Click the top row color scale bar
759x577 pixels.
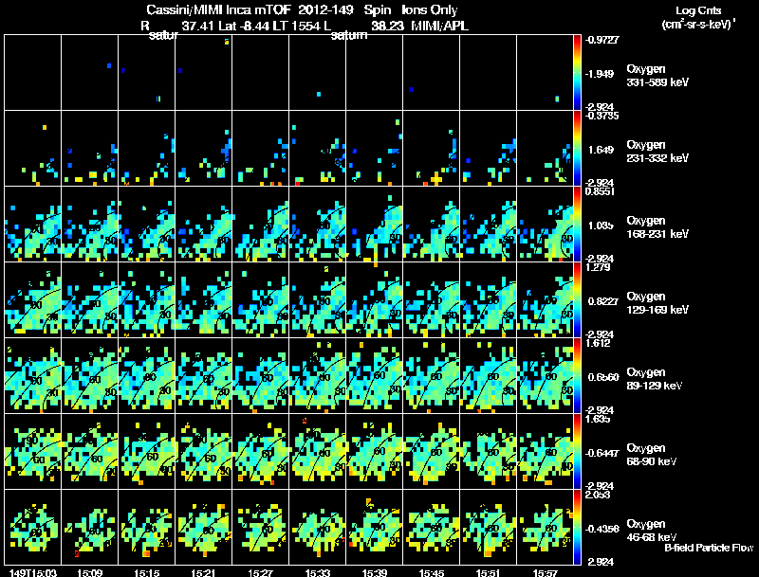[x=577, y=73]
